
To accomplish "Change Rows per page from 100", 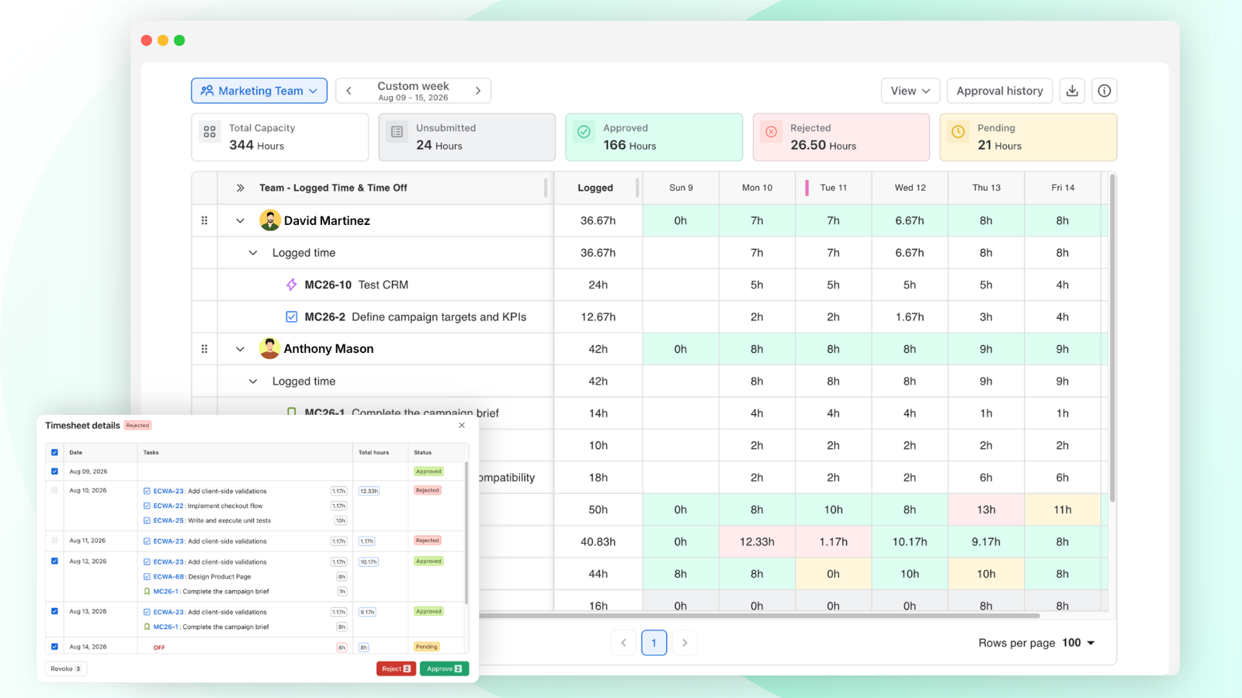I will coord(1078,643).
